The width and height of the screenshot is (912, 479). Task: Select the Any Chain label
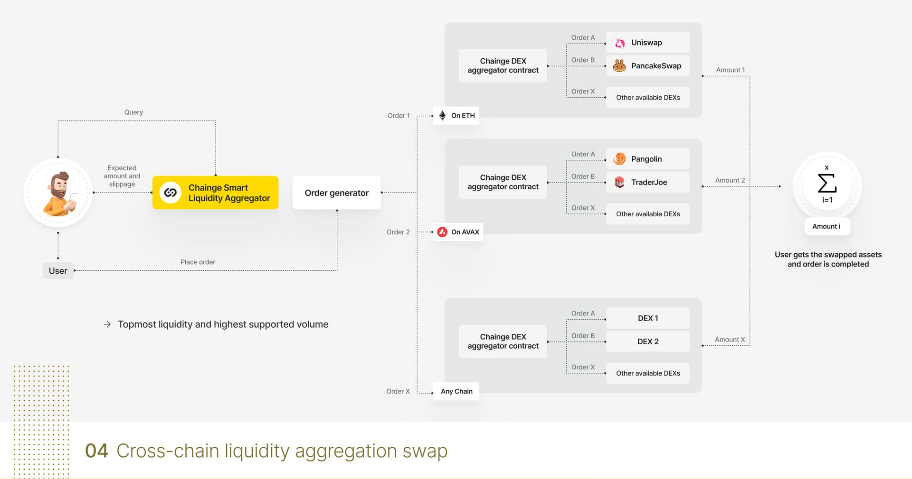point(456,391)
